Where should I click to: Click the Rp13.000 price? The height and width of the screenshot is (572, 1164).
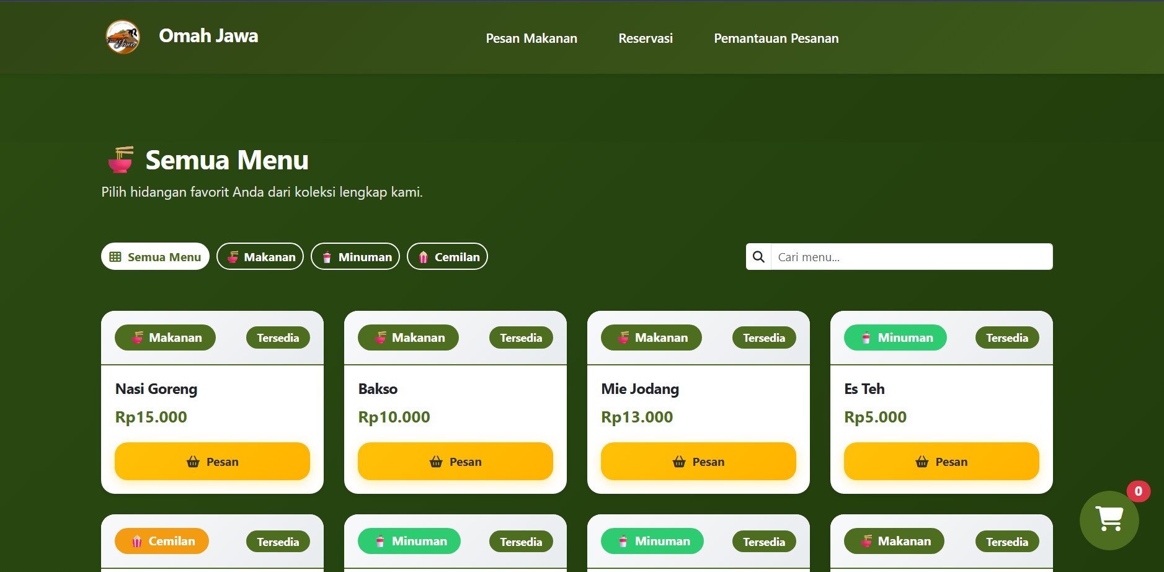point(637,417)
